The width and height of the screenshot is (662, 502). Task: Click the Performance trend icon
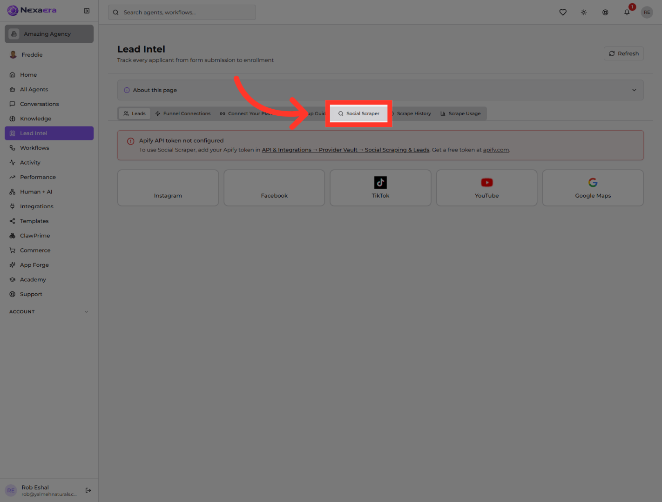coord(13,177)
